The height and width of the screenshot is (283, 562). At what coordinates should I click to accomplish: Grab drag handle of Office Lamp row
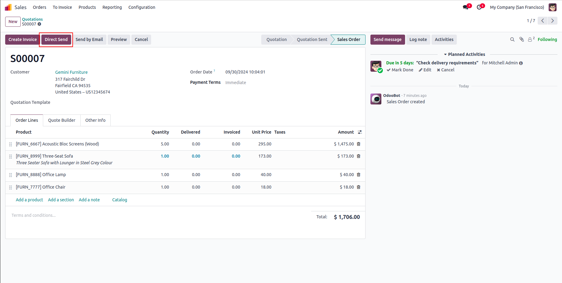point(10,175)
